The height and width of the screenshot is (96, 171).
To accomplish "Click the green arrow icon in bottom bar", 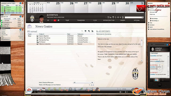I will point(81,89).
